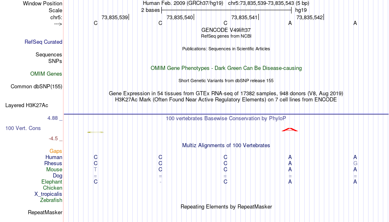This screenshot has width=389, height=222.
Task: Click the Rhesus species label
Action: 53,164
